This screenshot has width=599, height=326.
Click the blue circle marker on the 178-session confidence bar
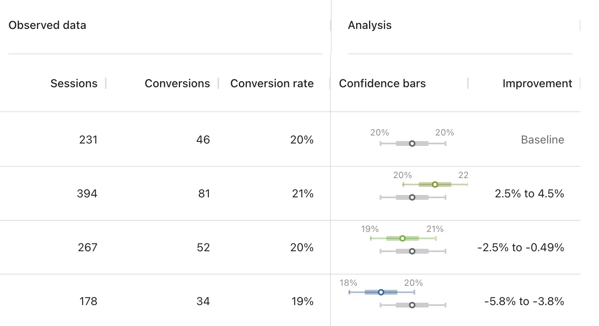point(381,292)
